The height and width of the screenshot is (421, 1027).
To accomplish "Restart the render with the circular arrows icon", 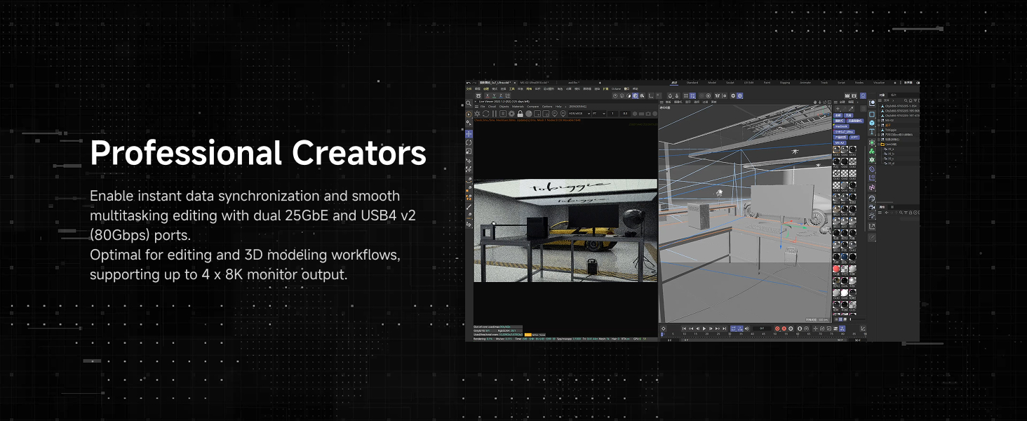I will pyautogui.click(x=485, y=114).
